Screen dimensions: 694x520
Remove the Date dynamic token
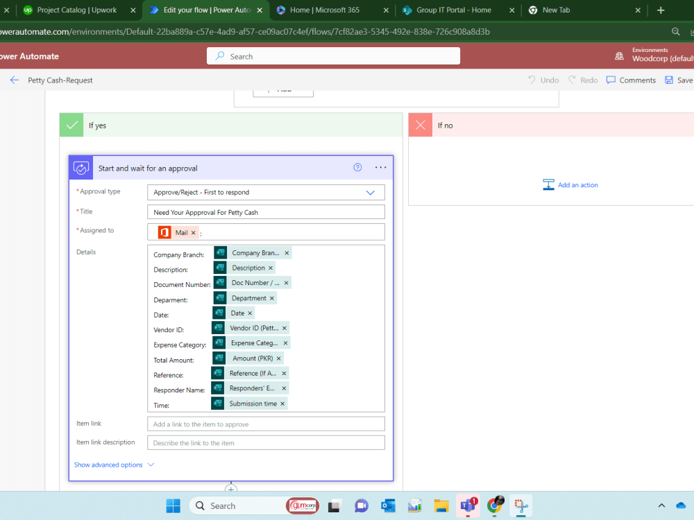(x=250, y=313)
